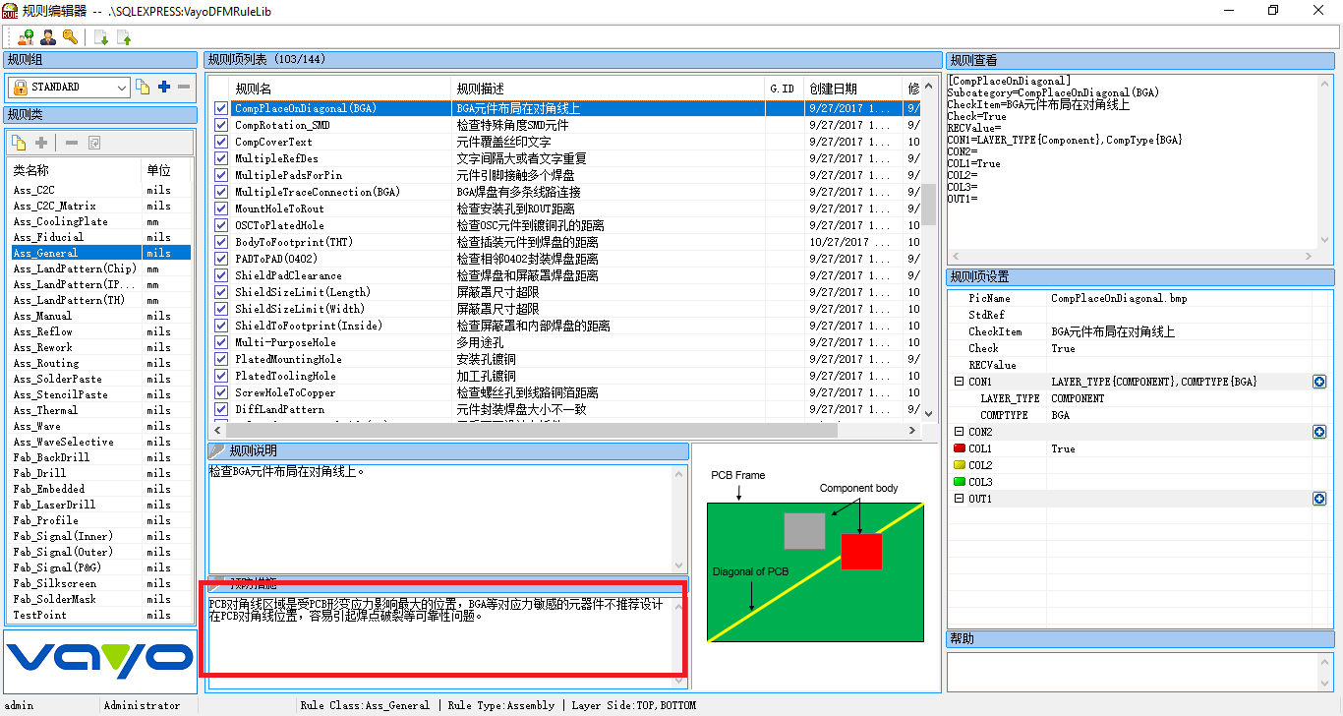This screenshot has height=716, width=1343.
Task: Click the import document green down-arrow icon
Action: 101,37
